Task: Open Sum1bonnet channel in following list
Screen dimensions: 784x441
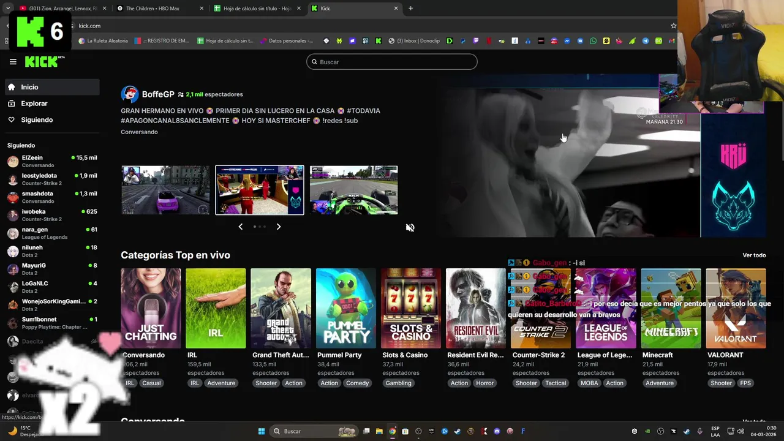Action: click(x=52, y=323)
